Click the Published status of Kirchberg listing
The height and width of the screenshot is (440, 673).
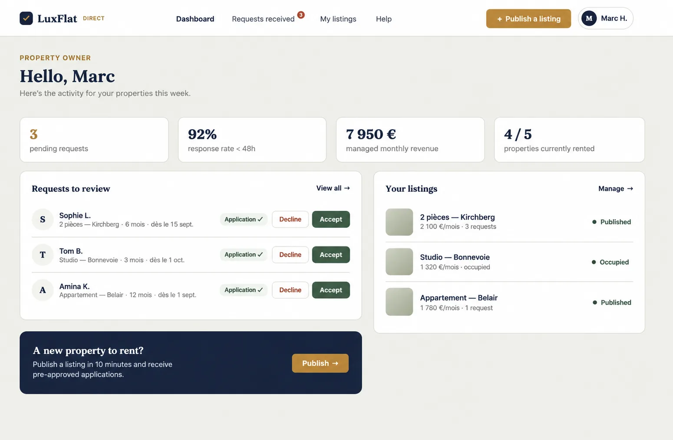611,222
